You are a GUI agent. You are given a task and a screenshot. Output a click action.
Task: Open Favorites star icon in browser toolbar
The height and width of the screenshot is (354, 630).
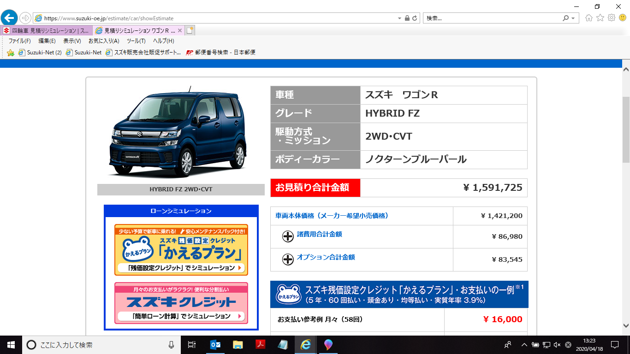pyautogui.click(x=600, y=18)
